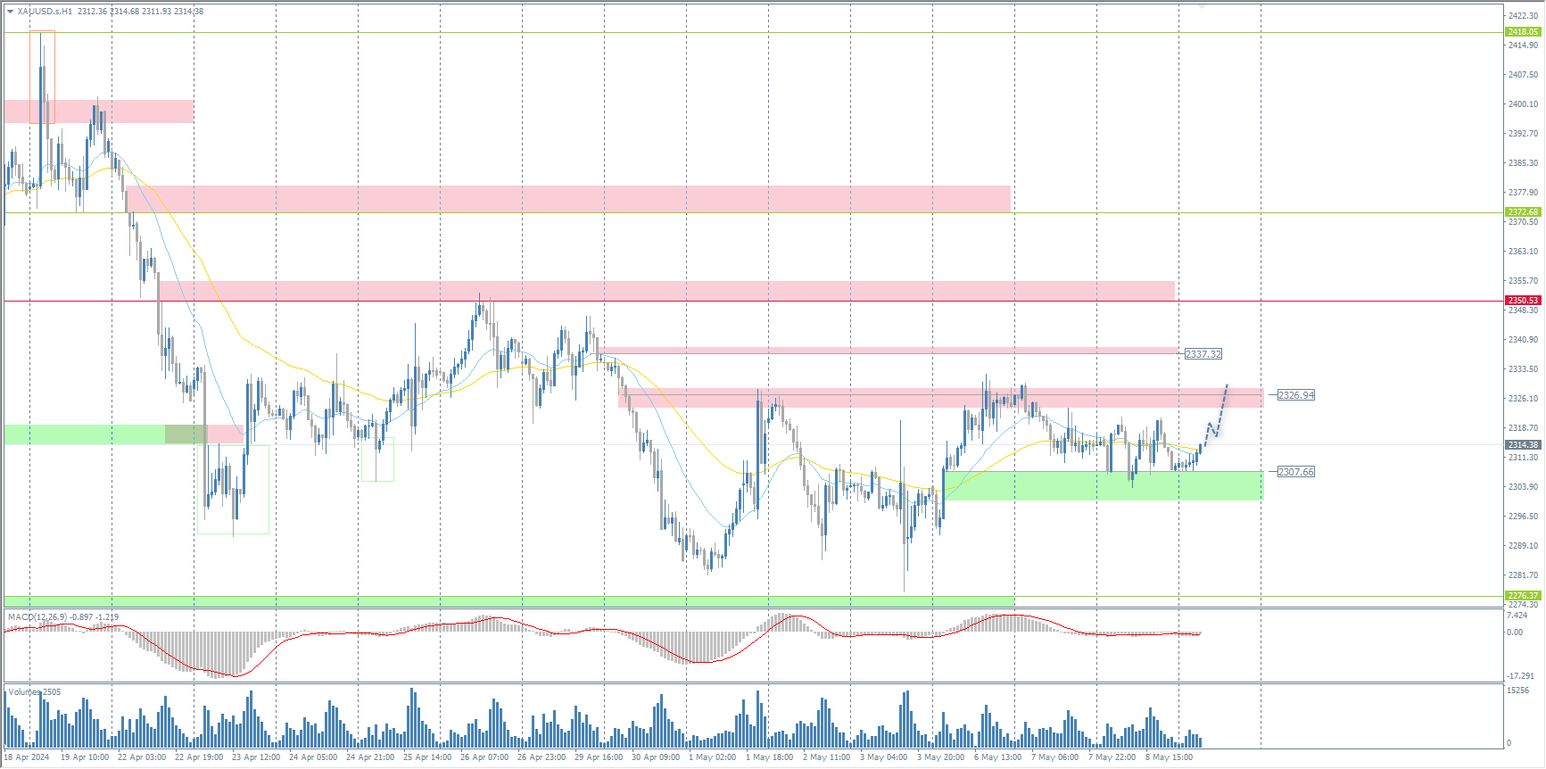Click the MACD scale value -17.291
Screen dimensions: 1546x769
(x=1520, y=676)
